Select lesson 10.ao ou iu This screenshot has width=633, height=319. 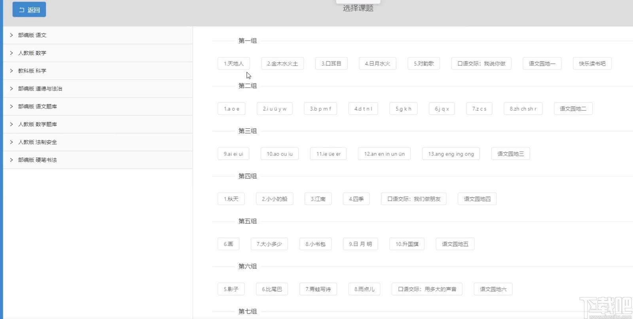pos(280,154)
